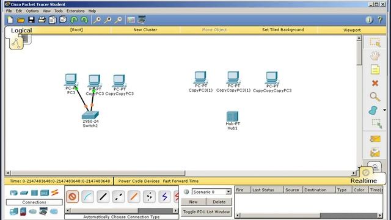391x220 pixels.
Task: Open a file with the folder icon
Action: [21, 20]
